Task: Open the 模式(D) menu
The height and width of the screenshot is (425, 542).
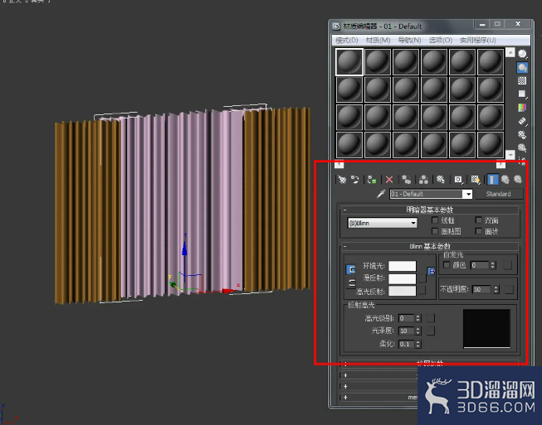Action: tap(347, 41)
